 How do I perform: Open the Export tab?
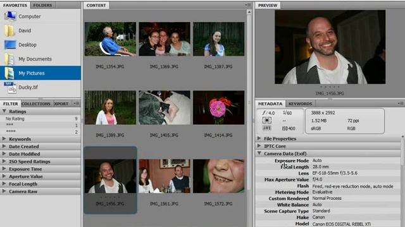point(61,103)
